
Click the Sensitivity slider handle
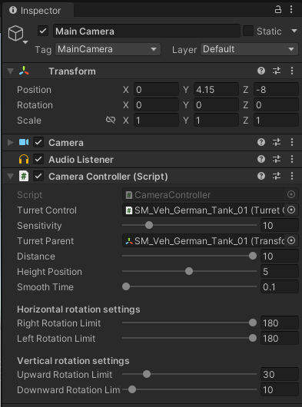149,225
